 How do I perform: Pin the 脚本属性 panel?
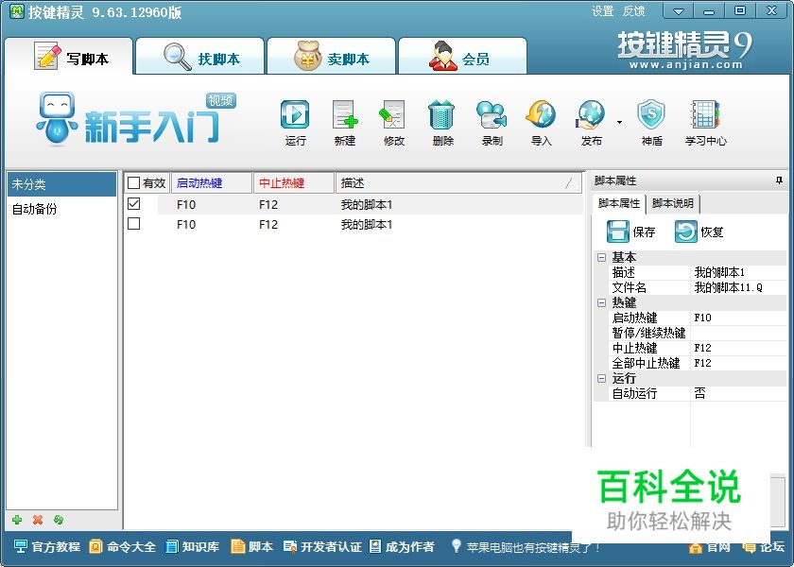779,180
